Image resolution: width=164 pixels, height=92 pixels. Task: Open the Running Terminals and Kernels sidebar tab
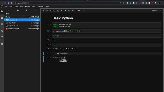tap(2, 18)
